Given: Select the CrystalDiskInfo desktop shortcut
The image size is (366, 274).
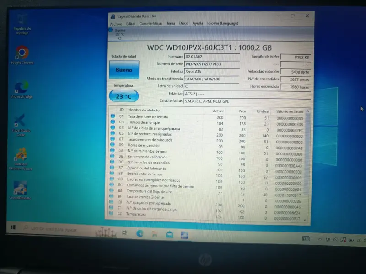Looking at the screenshot, I should (20, 190).
